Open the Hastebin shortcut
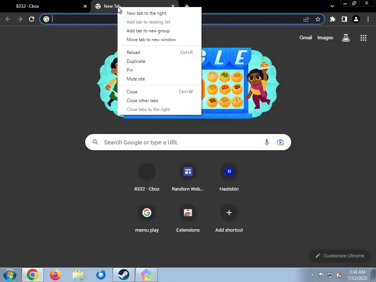This screenshot has width=376, height=282. (229, 177)
